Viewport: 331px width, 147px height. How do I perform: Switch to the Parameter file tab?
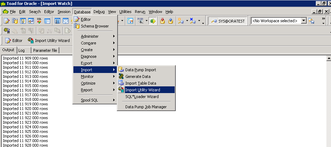coord(45,50)
